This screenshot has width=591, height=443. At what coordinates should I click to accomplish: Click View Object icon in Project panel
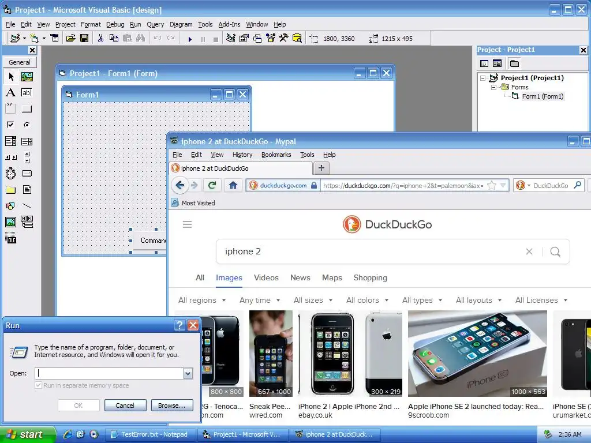click(x=497, y=63)
